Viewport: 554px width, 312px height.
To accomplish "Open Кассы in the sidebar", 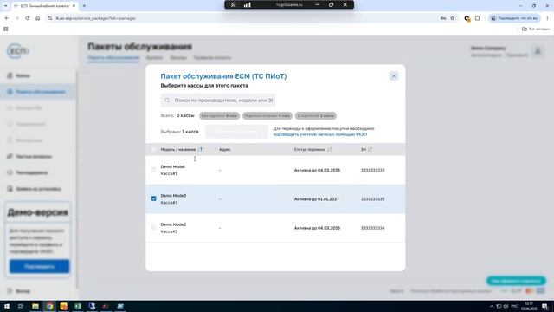I will 23,75.
